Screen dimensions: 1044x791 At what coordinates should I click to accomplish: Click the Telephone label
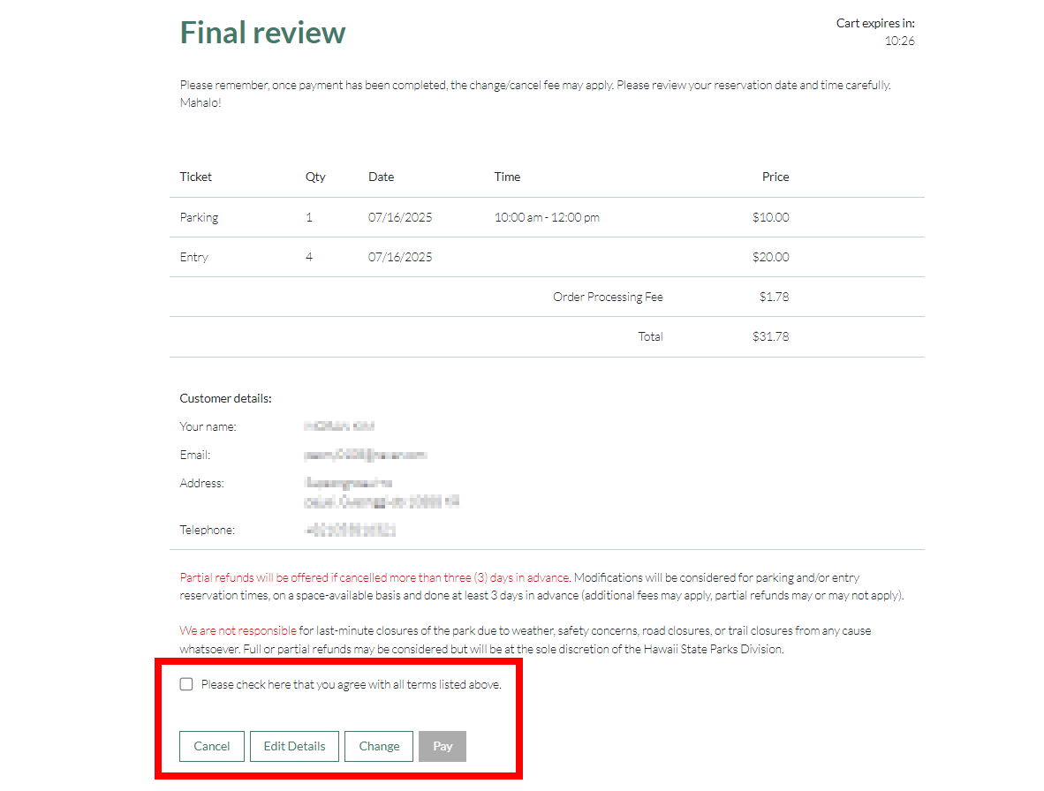click(207, 531)
